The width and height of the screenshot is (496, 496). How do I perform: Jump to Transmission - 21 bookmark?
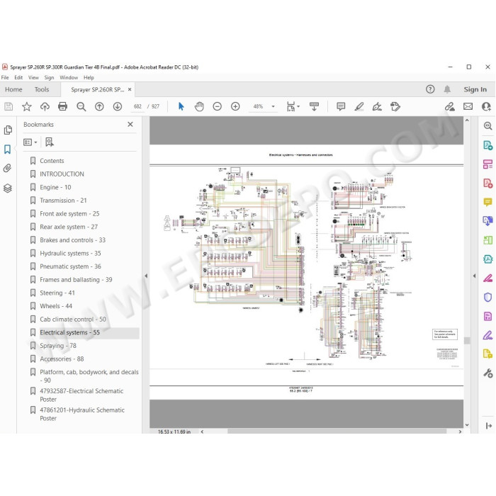point(63,201)
